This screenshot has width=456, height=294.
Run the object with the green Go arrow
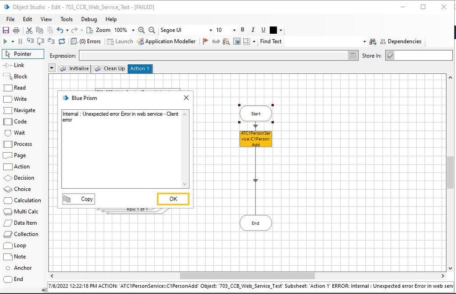[5, 41]
